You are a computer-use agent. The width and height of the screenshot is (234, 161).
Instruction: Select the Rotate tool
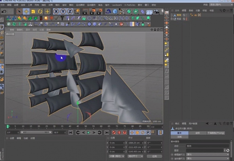(x=40, y=11)
